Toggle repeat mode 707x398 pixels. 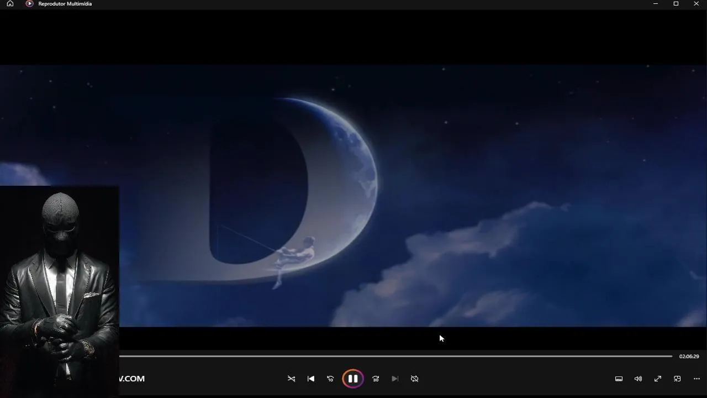[414, 379]
